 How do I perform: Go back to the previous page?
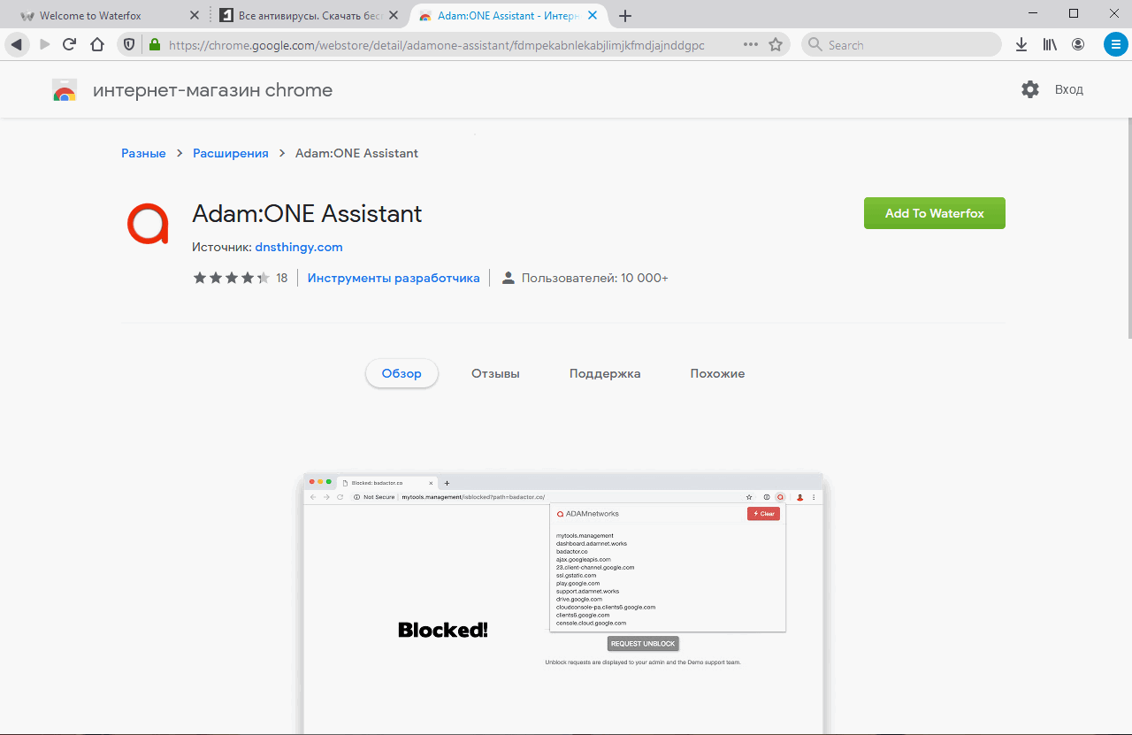pos(16,45)
